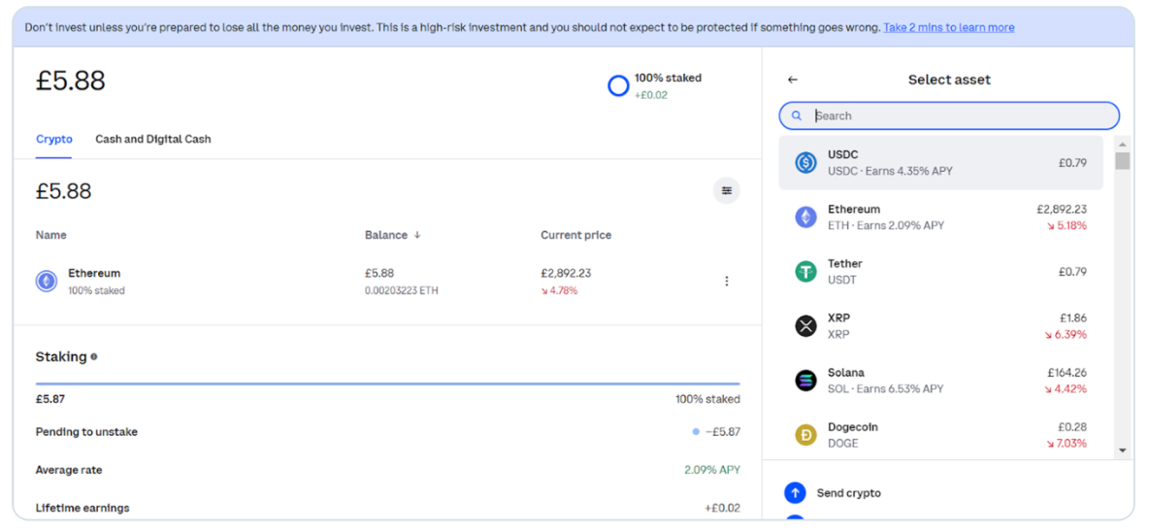Click the Staking progress bar
Screen dimensions: 1149x531
pyautogui.click(x=387, y=384)
